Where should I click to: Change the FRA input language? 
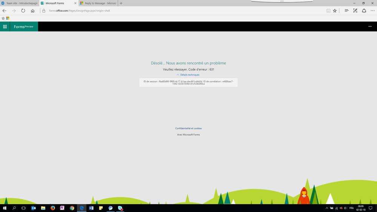(x=351, y=208)
